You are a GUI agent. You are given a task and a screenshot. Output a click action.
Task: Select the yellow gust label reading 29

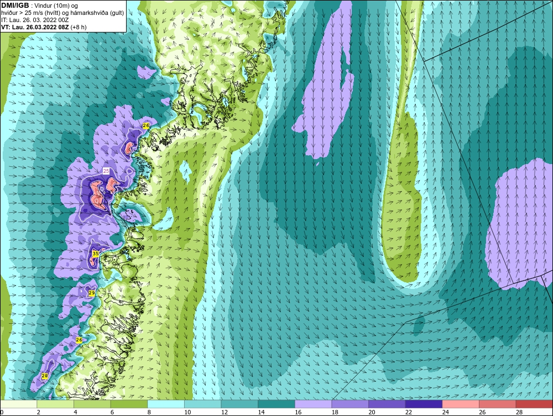click(x=92, y=293)
